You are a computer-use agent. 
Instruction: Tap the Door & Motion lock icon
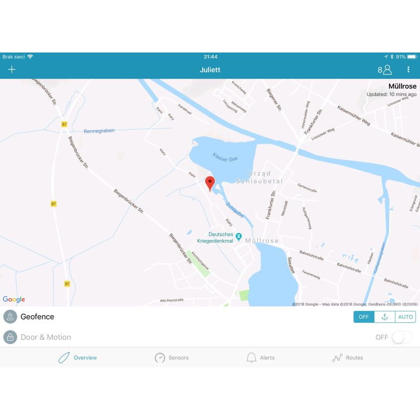click(x=10, y=337)
